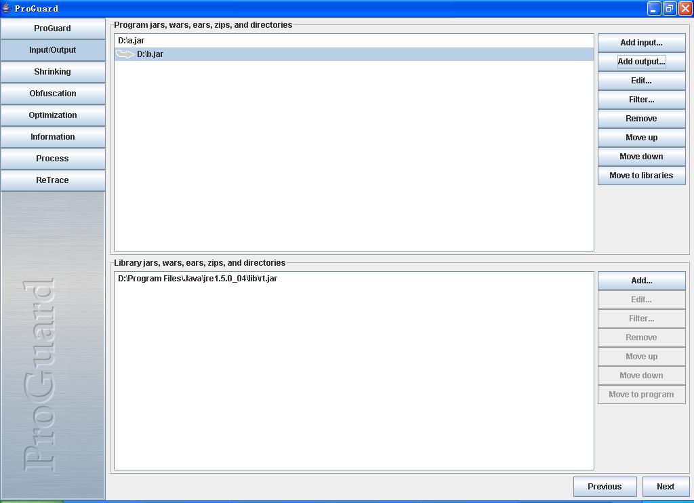This screenshot has width=694, height=503.
Task: Open the ReTrace tab
Action: [x=53, y=180]
